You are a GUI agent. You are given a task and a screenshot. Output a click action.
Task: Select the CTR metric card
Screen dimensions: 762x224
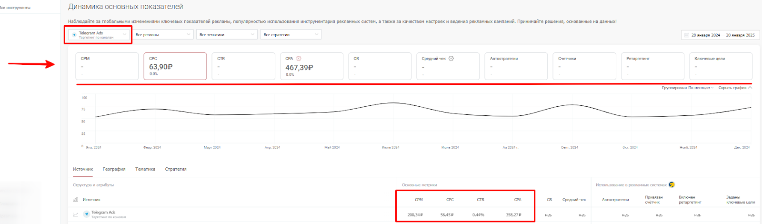coord(243,66)
